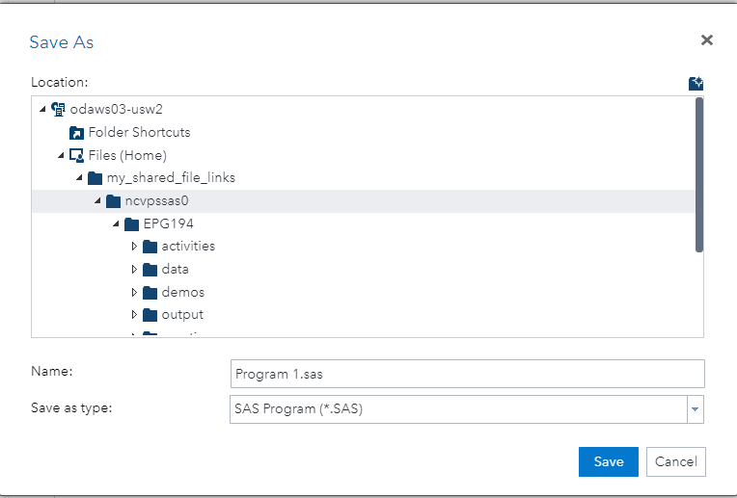This screenshot has height=498, width=737.
Task: Click the Files (Home) icon
Action: [x=76, y=155]
